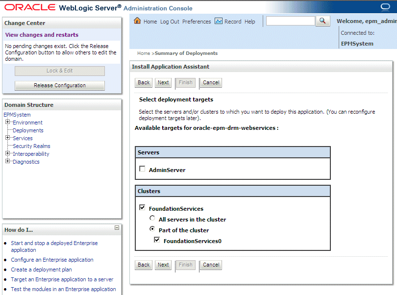Click the Home house icon
Viewport: 397px width, 295px height.
pos(137,21)
